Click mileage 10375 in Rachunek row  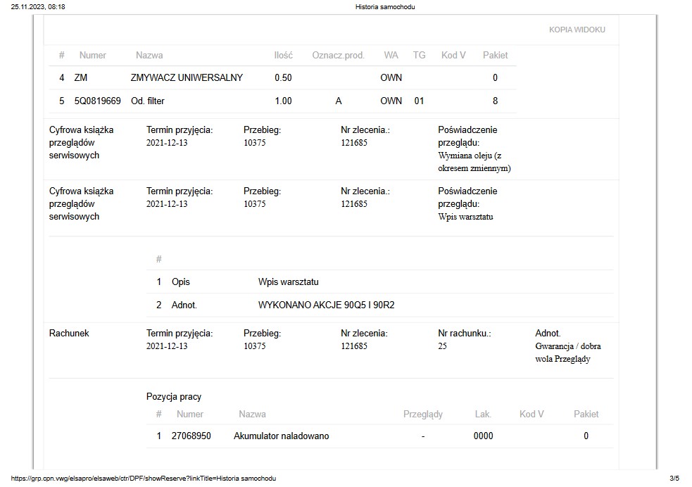pyautogui.click(x=255, y=346)
